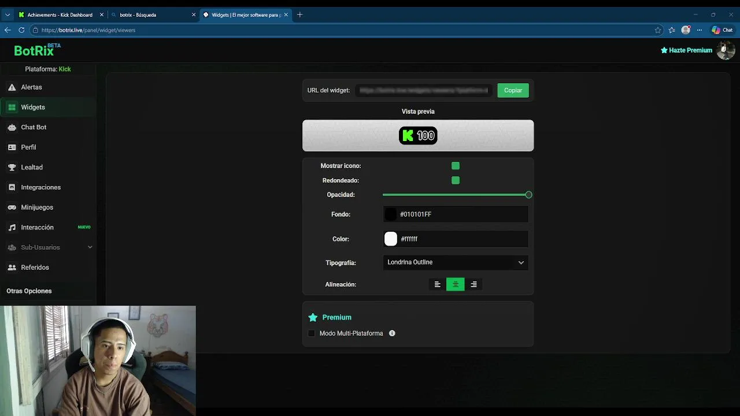The image size is (740, 416).
Task: Click the green Copiar button
Action: (513, 90)
